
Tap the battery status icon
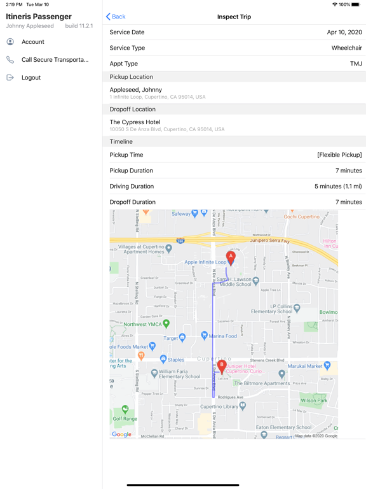[356, 4]
